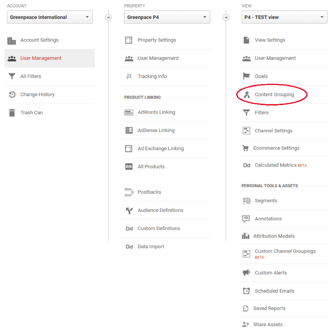The height and width of the screenshot is (333, 335).
Task: Click the Trash Can icon
Action: coord(12,113)
